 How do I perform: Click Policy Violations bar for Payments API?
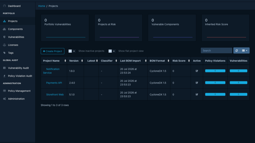coord(215,83)
